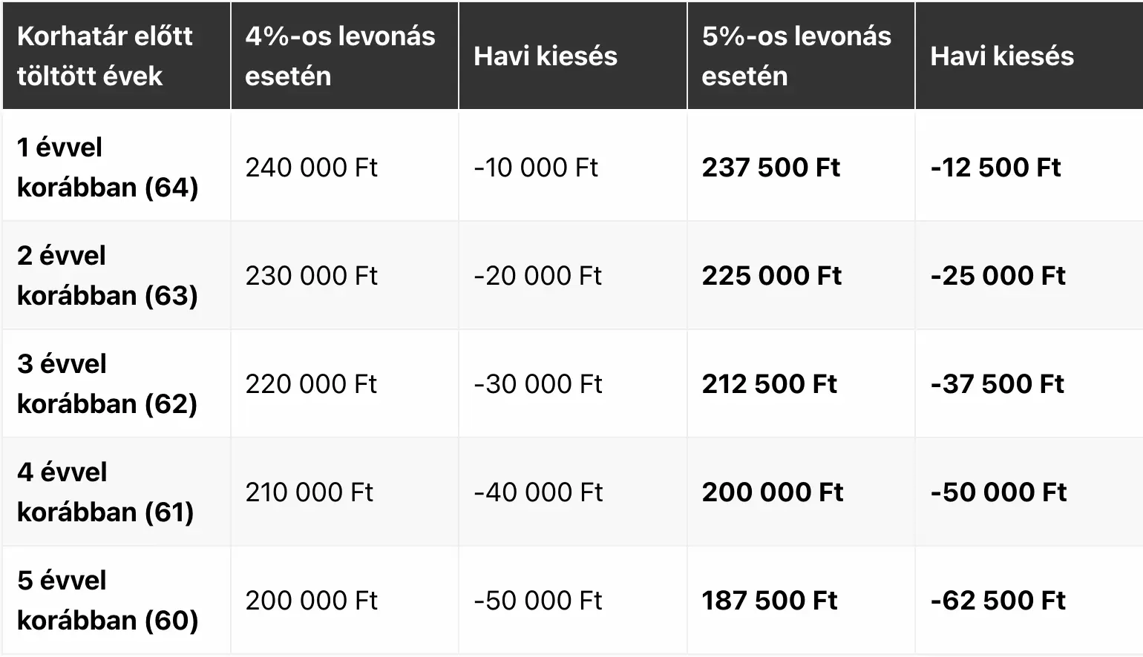The width and height of the screenshot is (1143, 657).
Task: Click the "4%-os levonás esetén" header
Action: pos(340,56)
